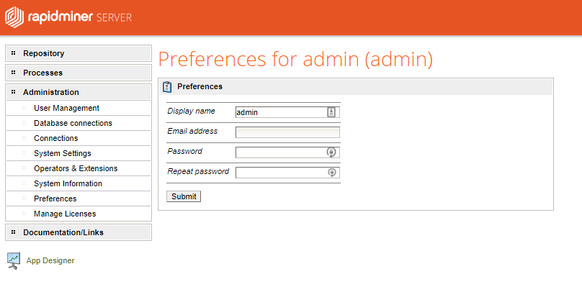Expand the Repository section
The height and width of the screenshot is (292, 582).
(43, 53)
